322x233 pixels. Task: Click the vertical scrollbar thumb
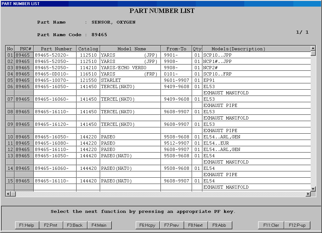313,53
